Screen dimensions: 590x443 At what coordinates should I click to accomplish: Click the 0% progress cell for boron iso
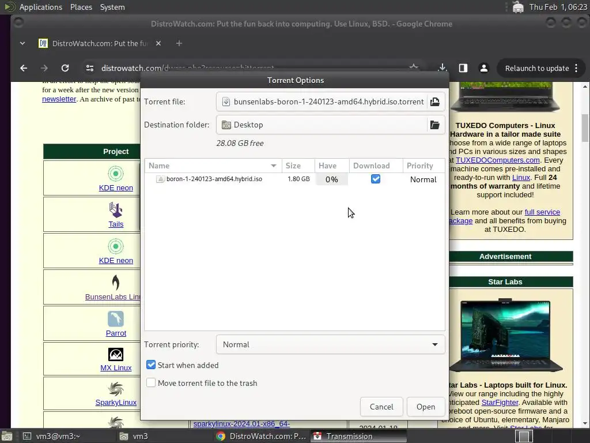coord(331,180)
